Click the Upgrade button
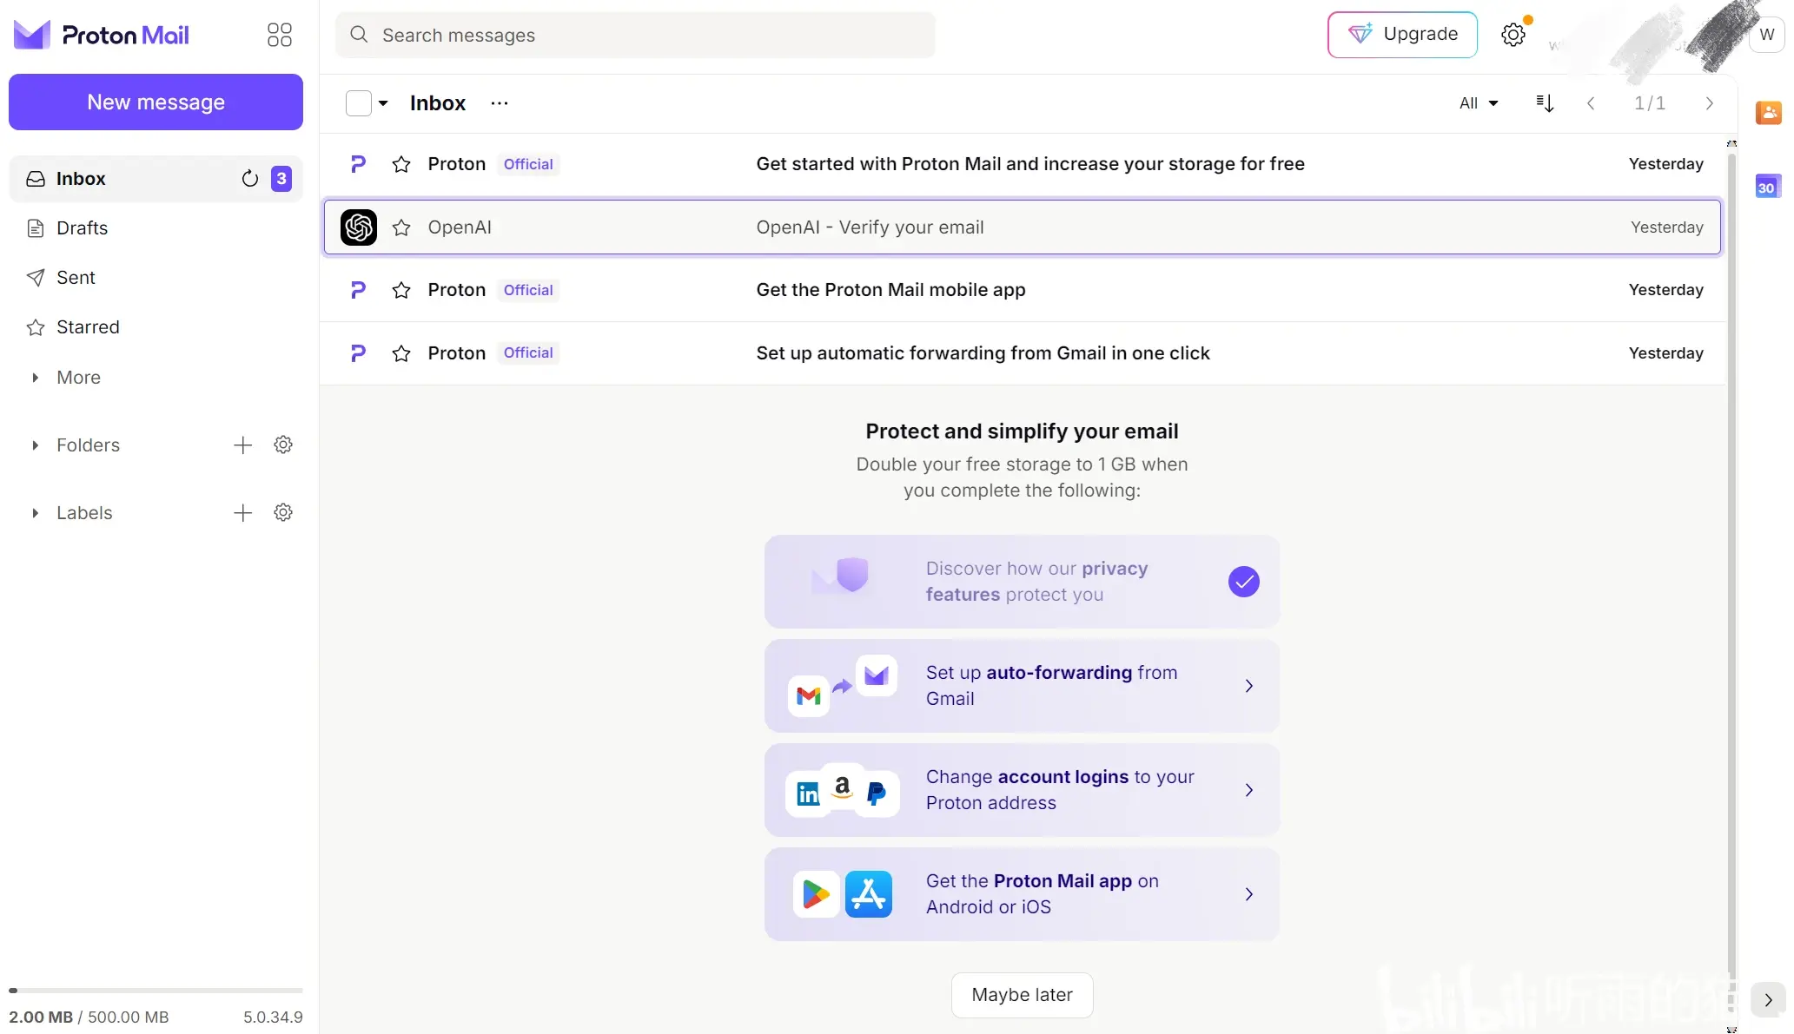The height and width of the screenshot is (1034, 1794). point(1402,35)
